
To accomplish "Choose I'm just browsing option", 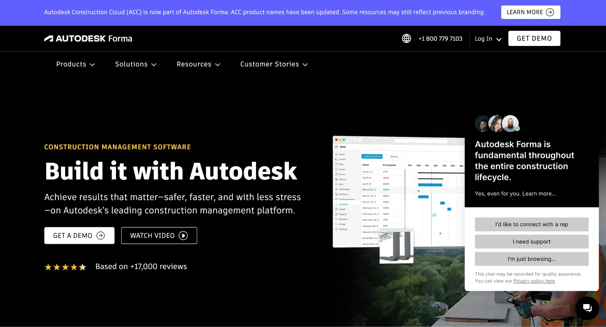I will 531,259.
